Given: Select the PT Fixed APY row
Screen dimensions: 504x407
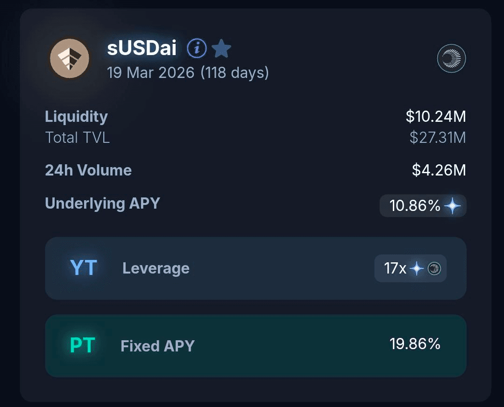Looking at the screenshot, I should point(256,346).
